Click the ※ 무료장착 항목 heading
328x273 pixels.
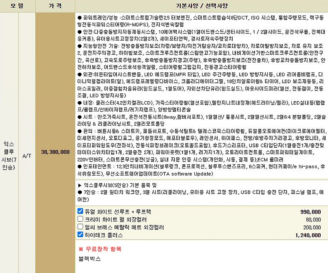[100, 249]
